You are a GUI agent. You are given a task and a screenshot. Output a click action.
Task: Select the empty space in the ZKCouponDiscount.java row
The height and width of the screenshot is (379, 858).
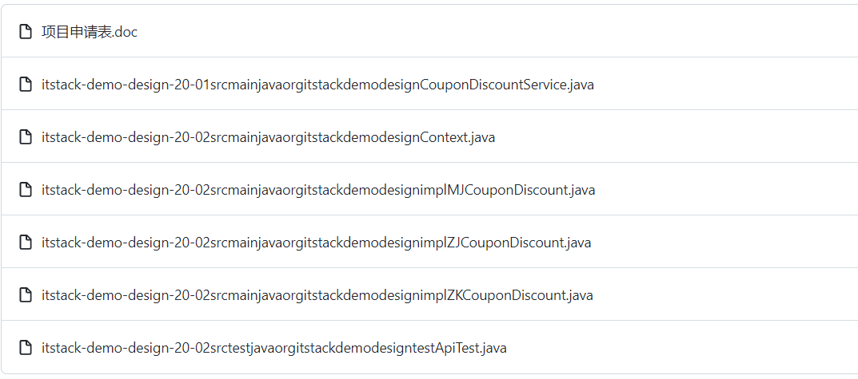[x=720, y=295]
